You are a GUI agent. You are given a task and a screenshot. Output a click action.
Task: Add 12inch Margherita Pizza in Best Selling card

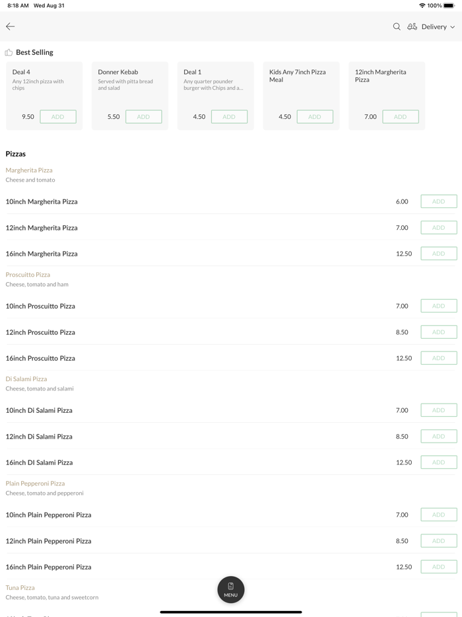click(x=401, y=116)
